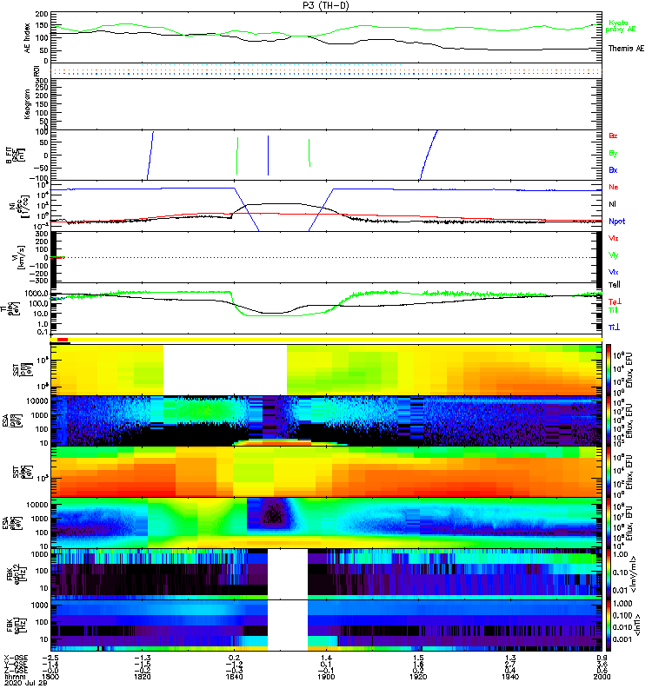Select the black "Ni" legend entry
The image size is (652, 695).
click(613, 204)
